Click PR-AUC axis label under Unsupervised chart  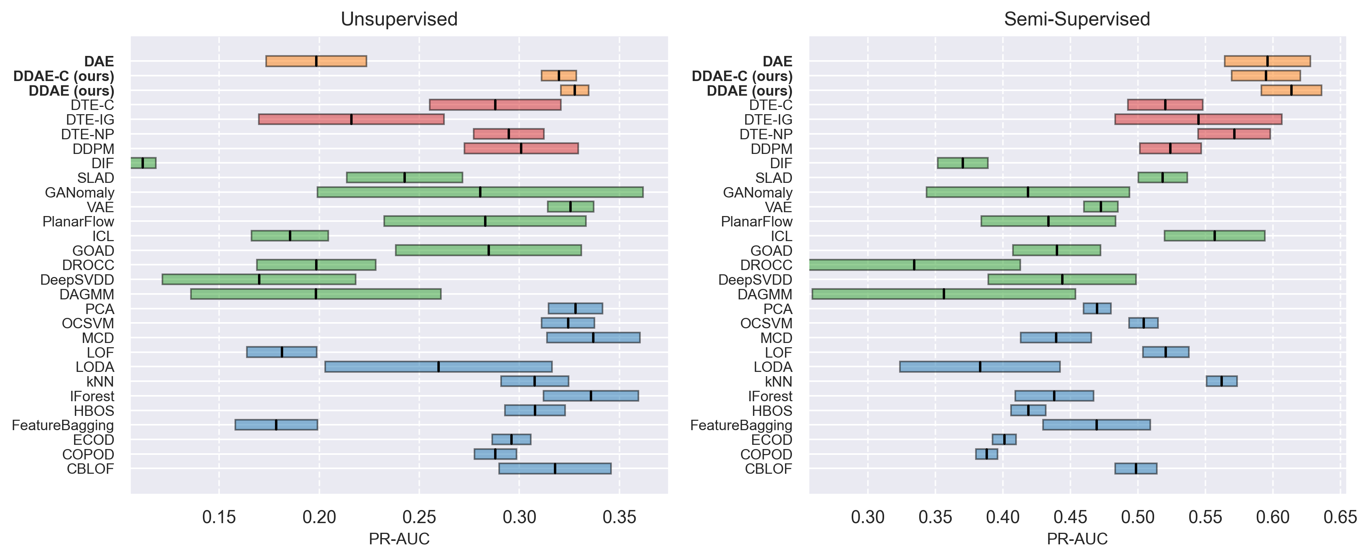[398, 539]
